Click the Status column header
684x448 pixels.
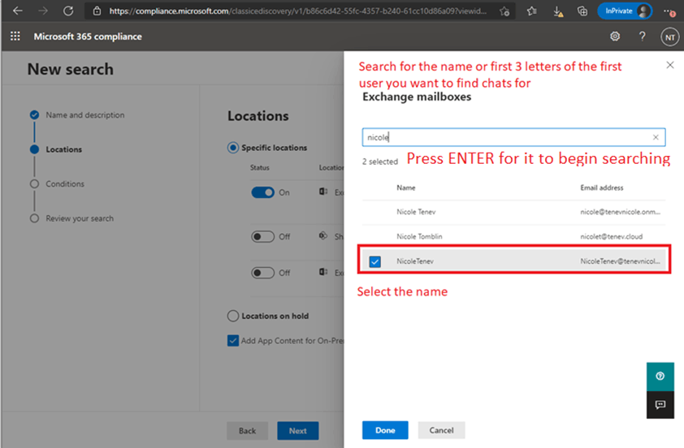260,168
